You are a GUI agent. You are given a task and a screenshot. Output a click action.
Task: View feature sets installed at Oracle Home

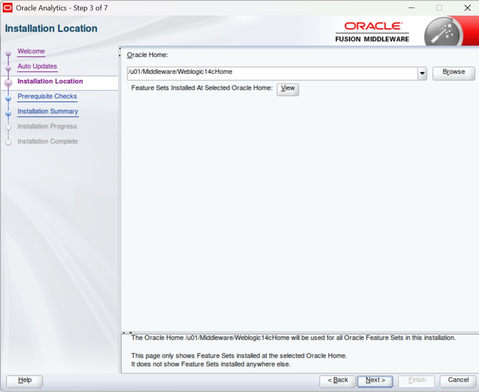(x=288, y=89)
